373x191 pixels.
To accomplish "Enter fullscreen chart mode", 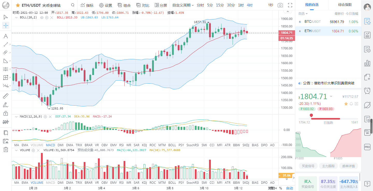I will (x=290, y=5).
